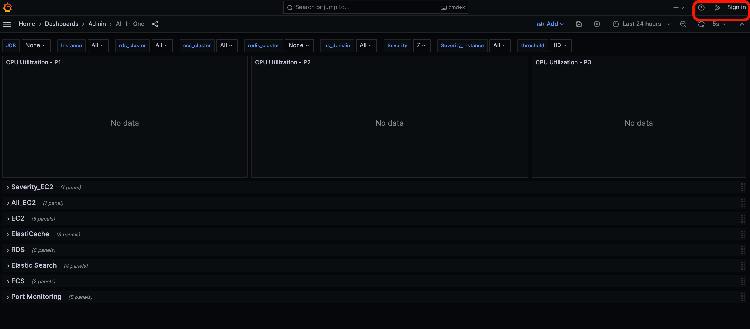Viewport: 750px width, 329px height.
Task: Open dashboard settings gear icon
Action: click(x=597, y=24)
